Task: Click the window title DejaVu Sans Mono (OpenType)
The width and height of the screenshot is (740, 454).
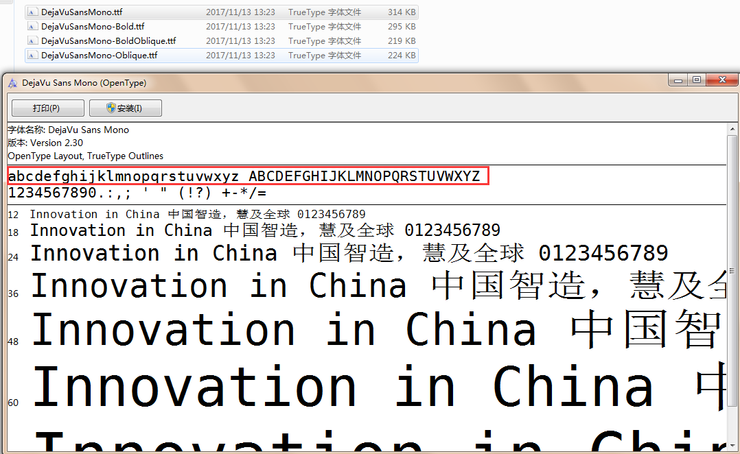Action: pos(84,83)
